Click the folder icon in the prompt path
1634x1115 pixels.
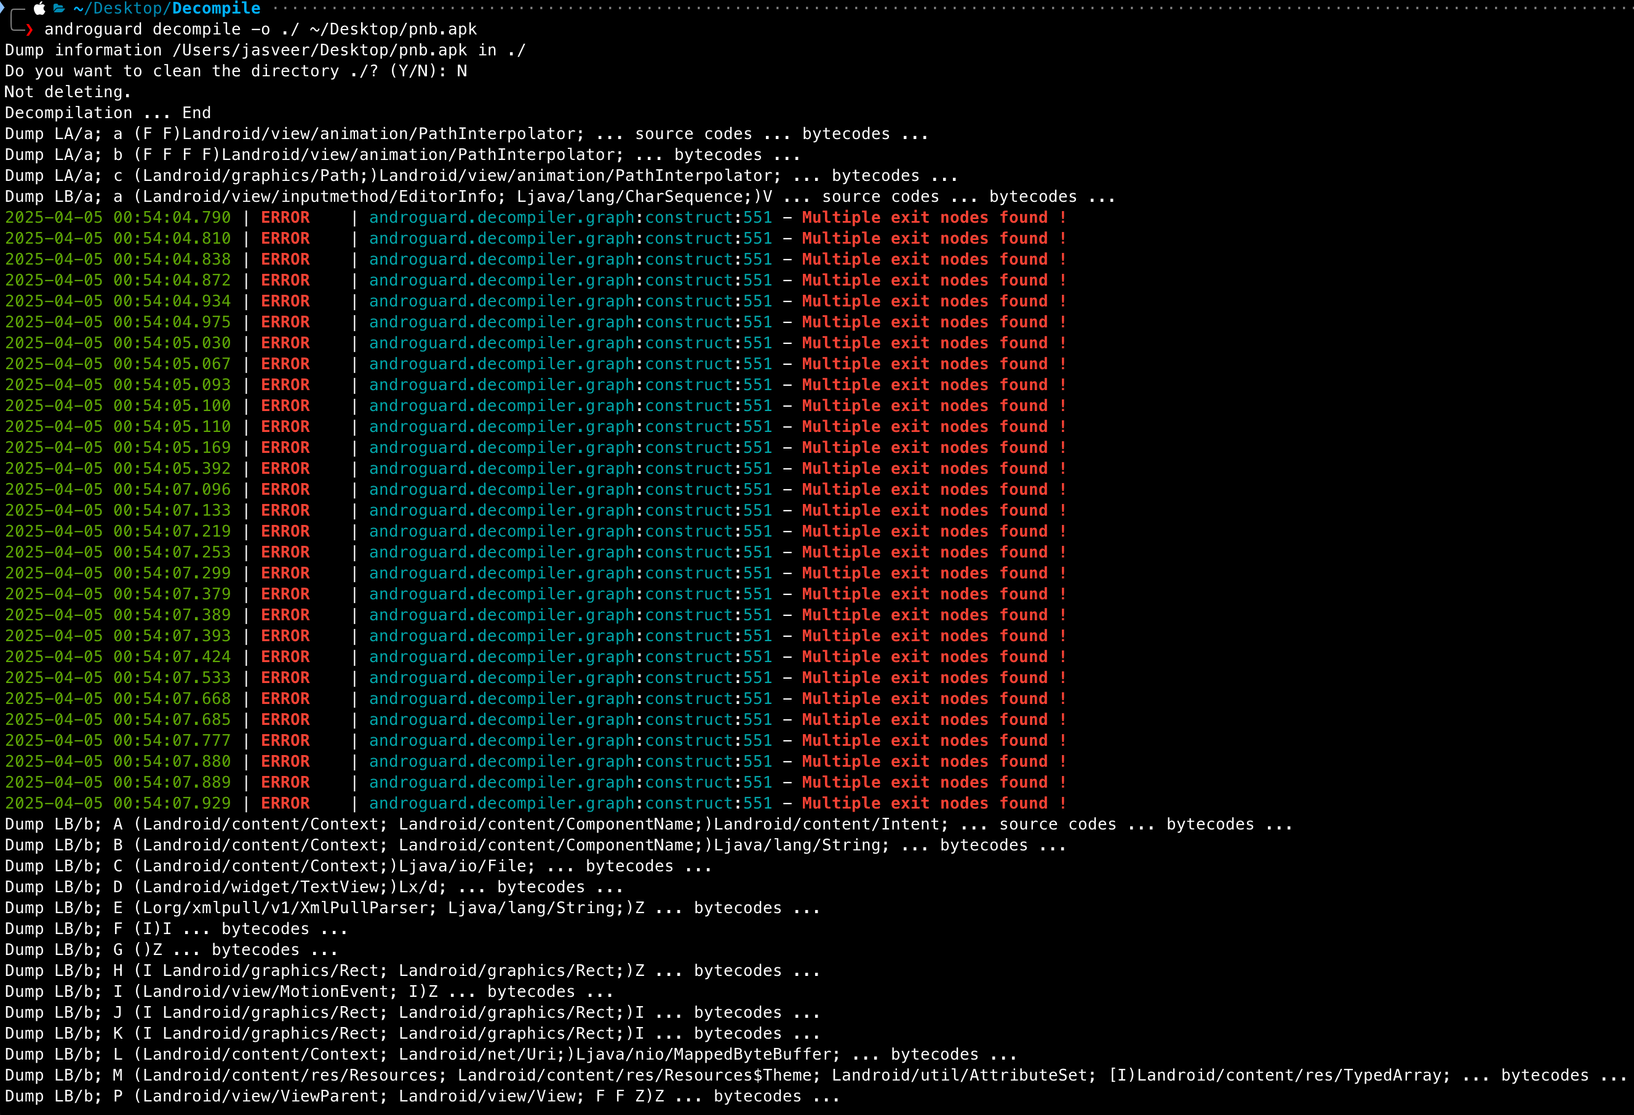59,9
